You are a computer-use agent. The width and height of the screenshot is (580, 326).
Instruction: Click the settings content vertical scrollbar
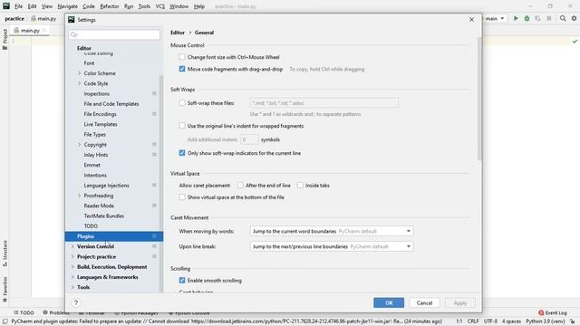point(479,99)
